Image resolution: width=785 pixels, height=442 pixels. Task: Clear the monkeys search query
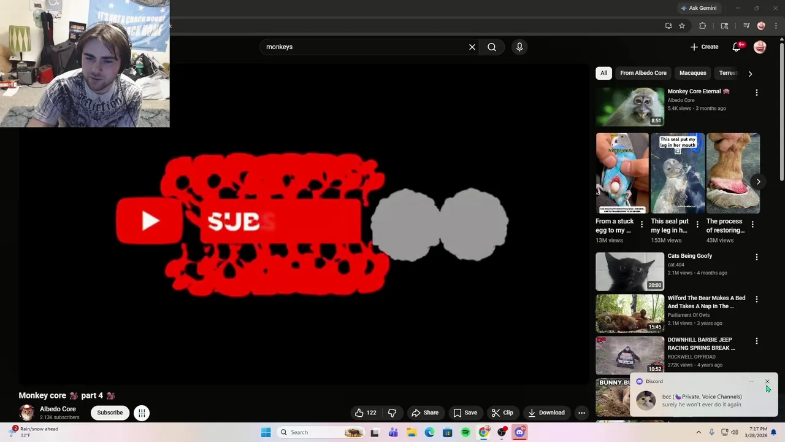click(x=472, y=47)
